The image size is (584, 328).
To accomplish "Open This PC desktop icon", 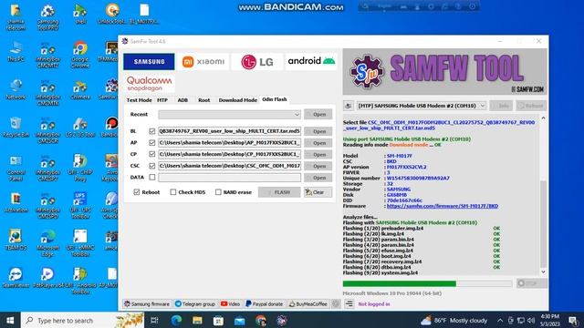I will coord(16,52).
